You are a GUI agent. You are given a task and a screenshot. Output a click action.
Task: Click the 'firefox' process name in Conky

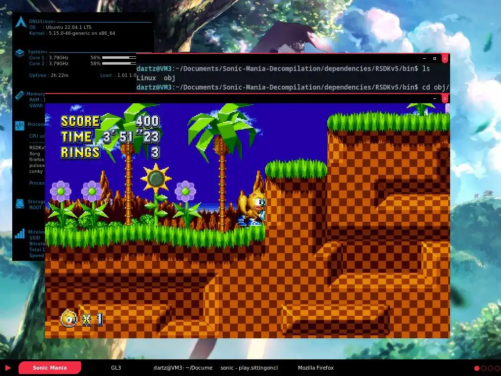37,159
